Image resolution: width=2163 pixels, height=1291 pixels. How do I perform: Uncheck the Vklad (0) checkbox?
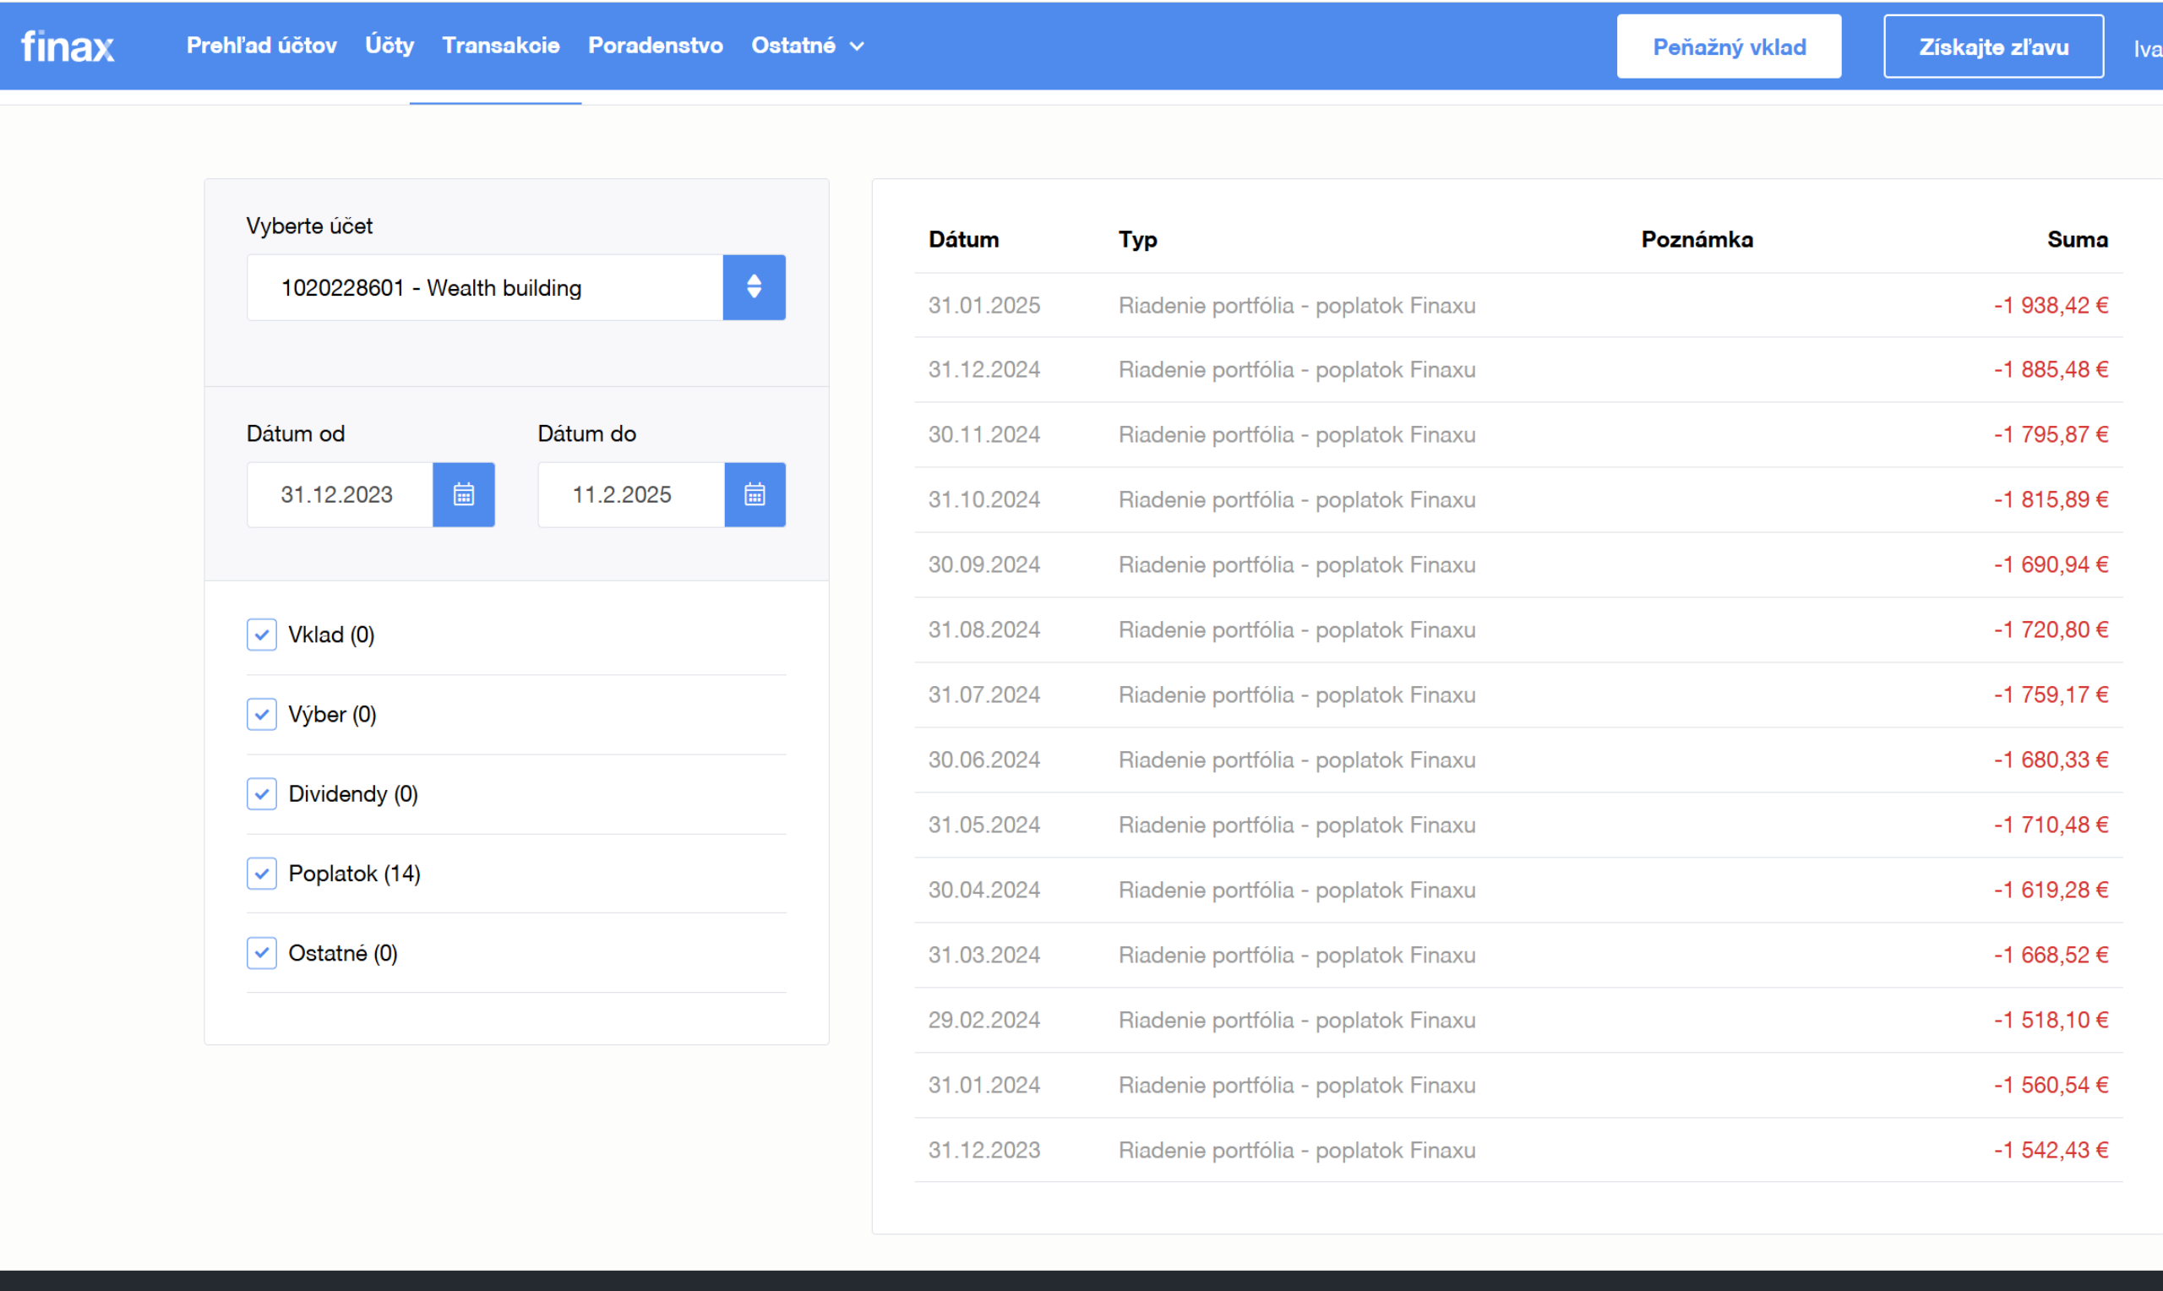262,635
